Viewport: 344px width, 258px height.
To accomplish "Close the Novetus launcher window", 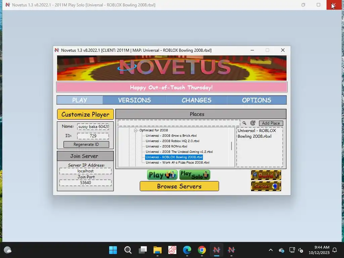I will [x=283, y=50].
